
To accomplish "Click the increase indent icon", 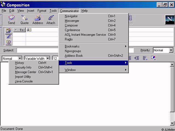I will tap(137, 58).
